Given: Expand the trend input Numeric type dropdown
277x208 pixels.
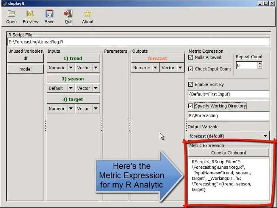Looking at the screenshot, I should click(x=70, y=68).
